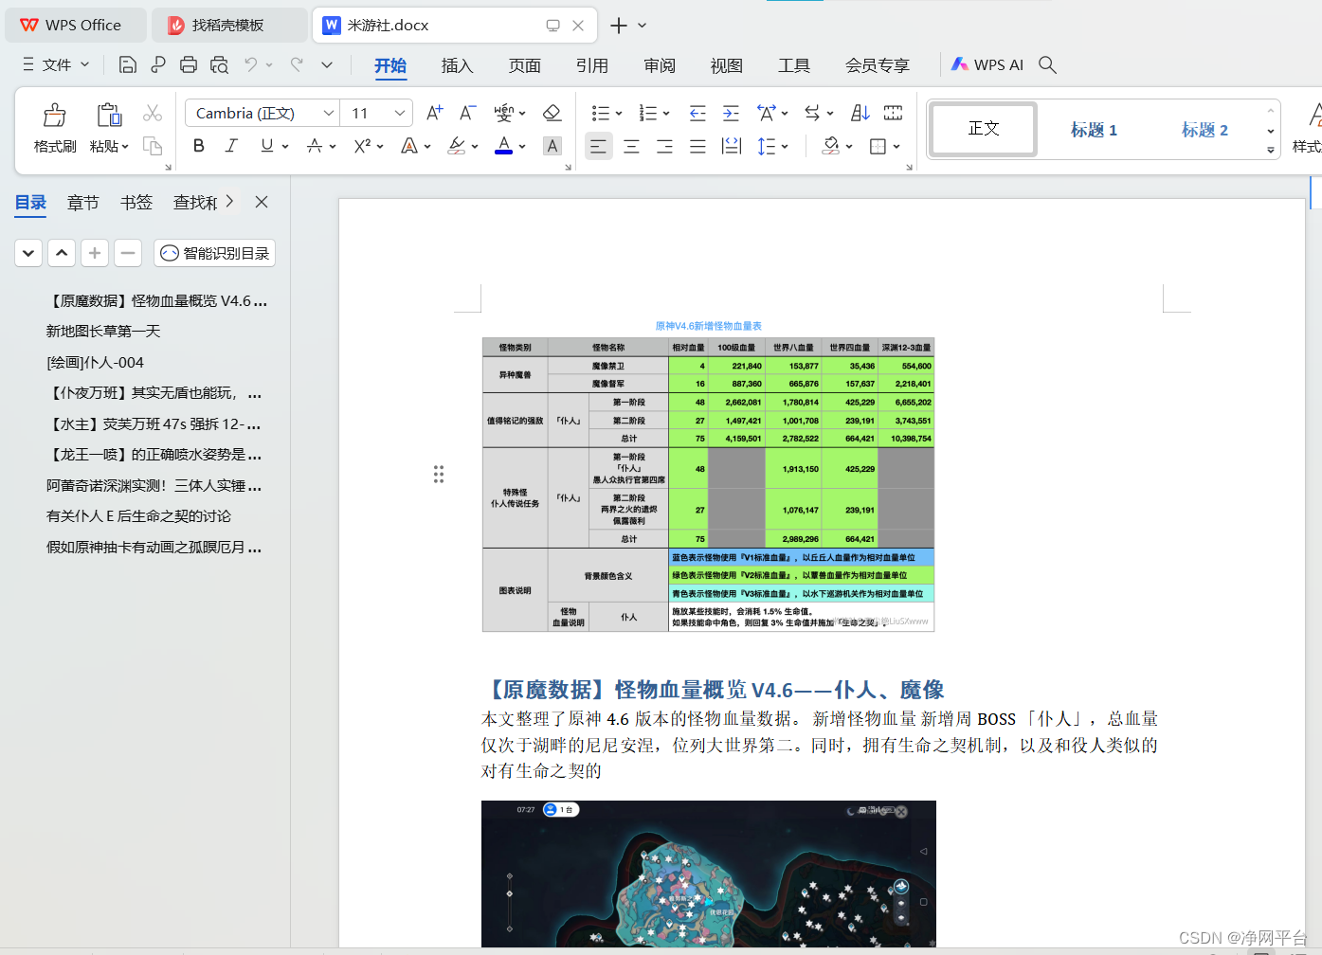Increase font size with A+ icon
The height and width of the screenshot is (955, 1322).
coord(434,114)
